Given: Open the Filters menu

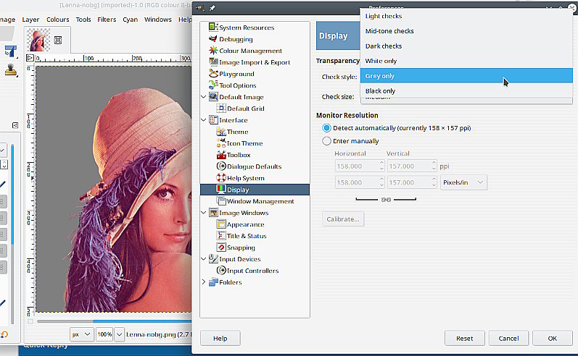Looking at the screenshot, I should click(107, 20).
